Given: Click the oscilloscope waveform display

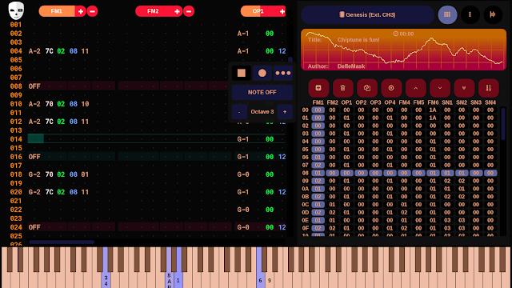Looking at the screenshot, I should 403,50.
